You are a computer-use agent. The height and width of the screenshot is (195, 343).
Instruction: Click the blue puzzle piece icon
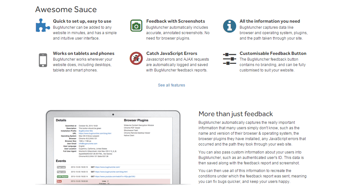pos(43,26)
